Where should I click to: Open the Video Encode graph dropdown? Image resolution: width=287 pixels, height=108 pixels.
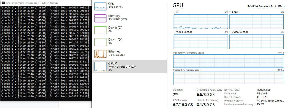coord(174,32)
